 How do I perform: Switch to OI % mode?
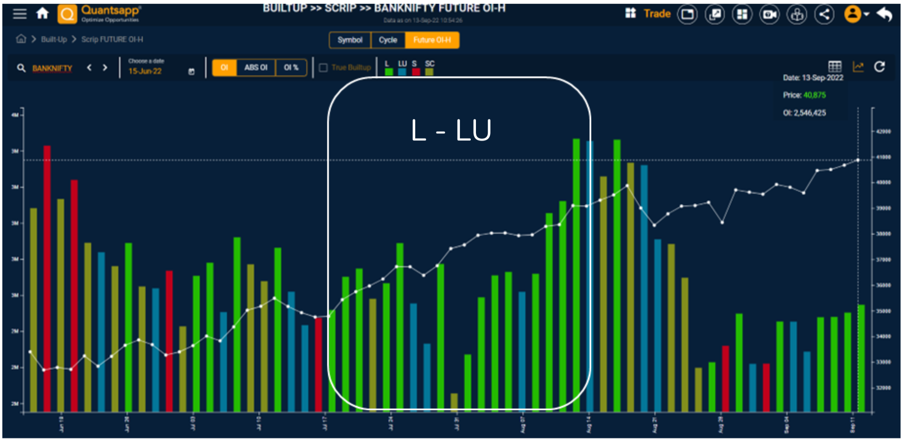click(x=291, y=67)
